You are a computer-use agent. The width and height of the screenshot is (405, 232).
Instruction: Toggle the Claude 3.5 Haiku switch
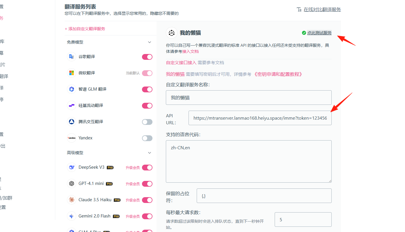point(147,200)
